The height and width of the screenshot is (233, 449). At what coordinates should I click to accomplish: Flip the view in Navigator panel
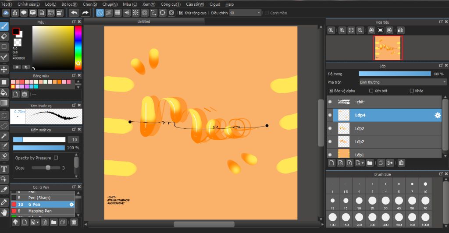click(x=401, y=30)
